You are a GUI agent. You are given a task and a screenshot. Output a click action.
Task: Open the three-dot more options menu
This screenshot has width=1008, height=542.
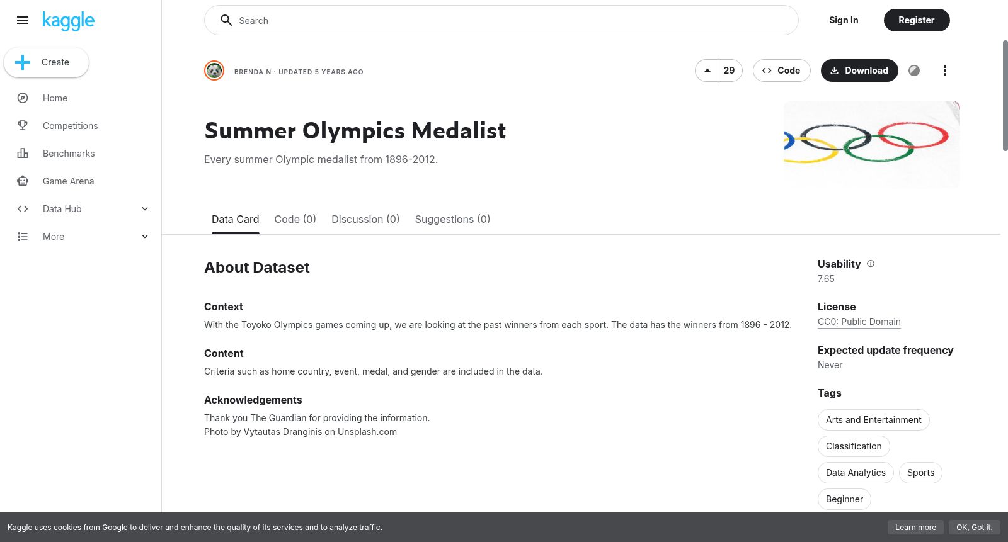(944, 71)
